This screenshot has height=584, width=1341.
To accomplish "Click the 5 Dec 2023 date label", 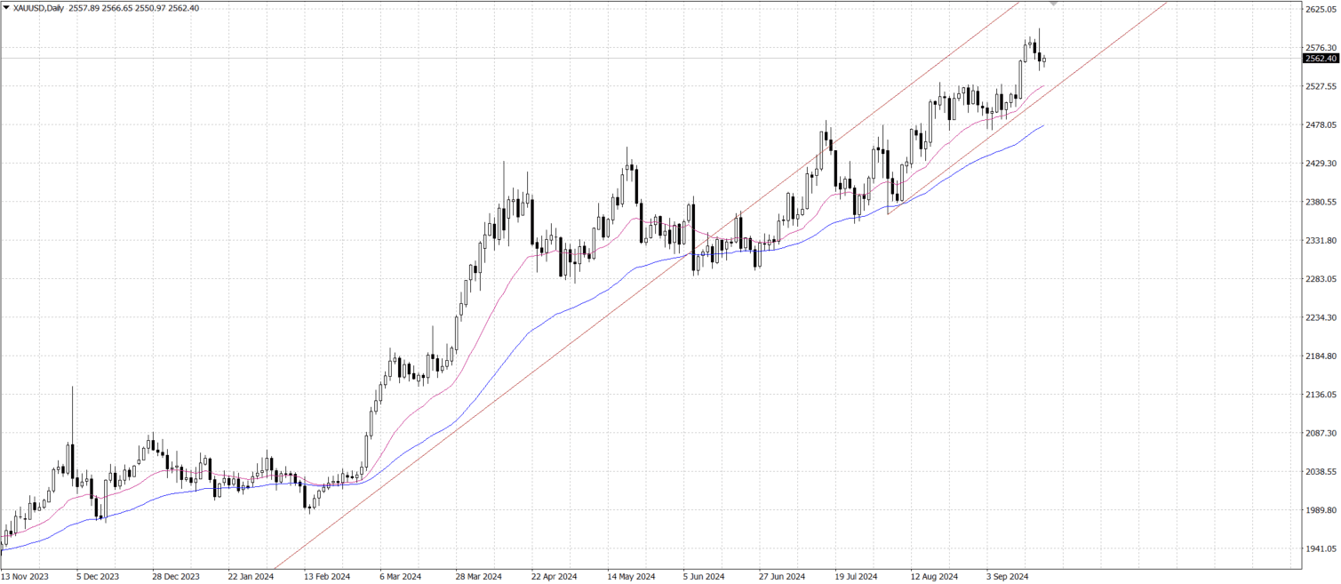I will pos(98,577).
